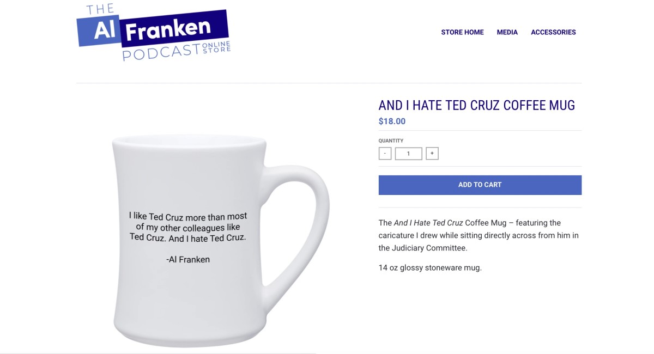Click the -Al Franken signature on mug

tap(188, 260)
